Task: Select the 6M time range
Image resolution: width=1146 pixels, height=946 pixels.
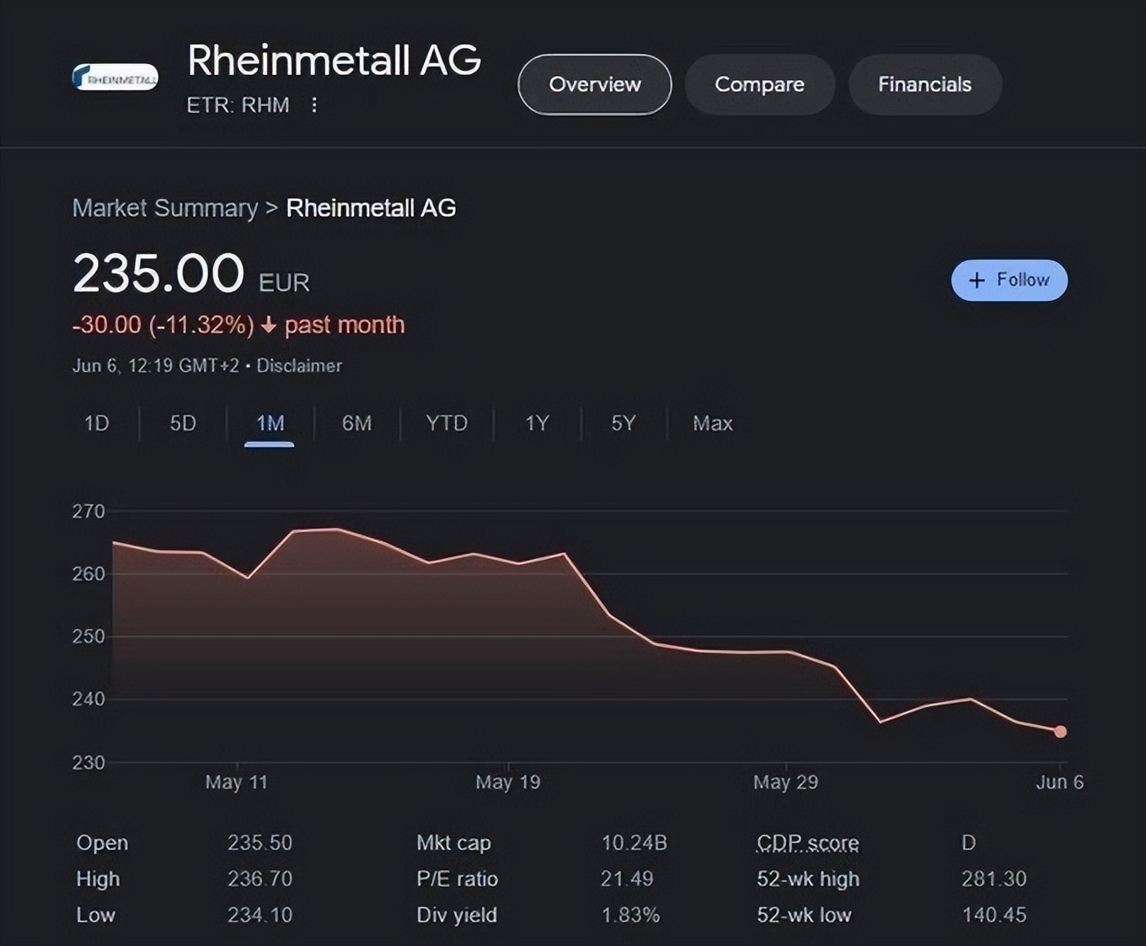Action: pos(356,423)
